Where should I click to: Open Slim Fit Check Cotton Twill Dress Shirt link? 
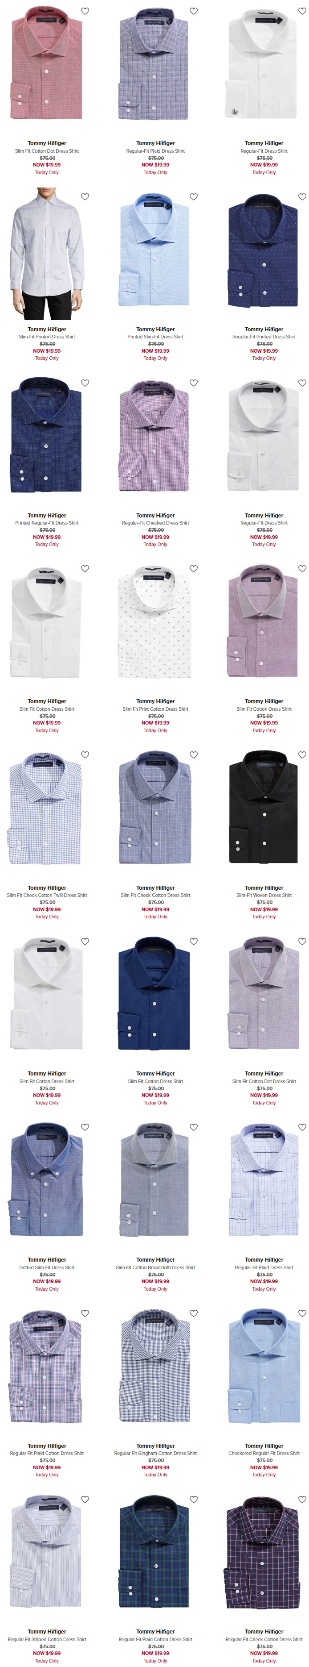click(x=47, y=895)
